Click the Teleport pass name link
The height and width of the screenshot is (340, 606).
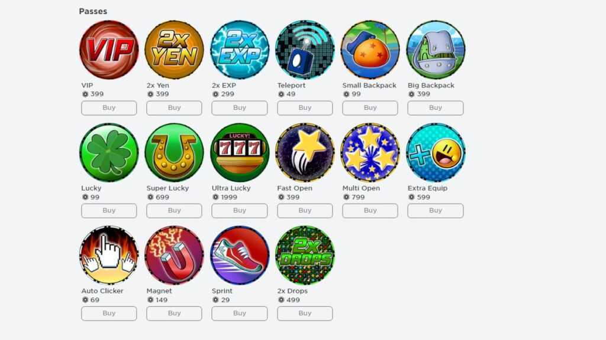291,85
